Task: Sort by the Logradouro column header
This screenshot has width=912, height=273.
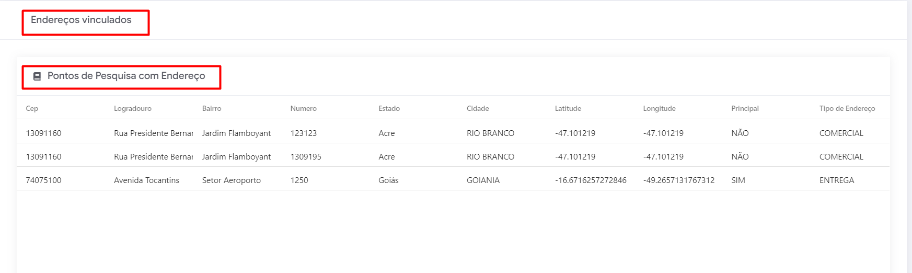Action: pos(133,108)
